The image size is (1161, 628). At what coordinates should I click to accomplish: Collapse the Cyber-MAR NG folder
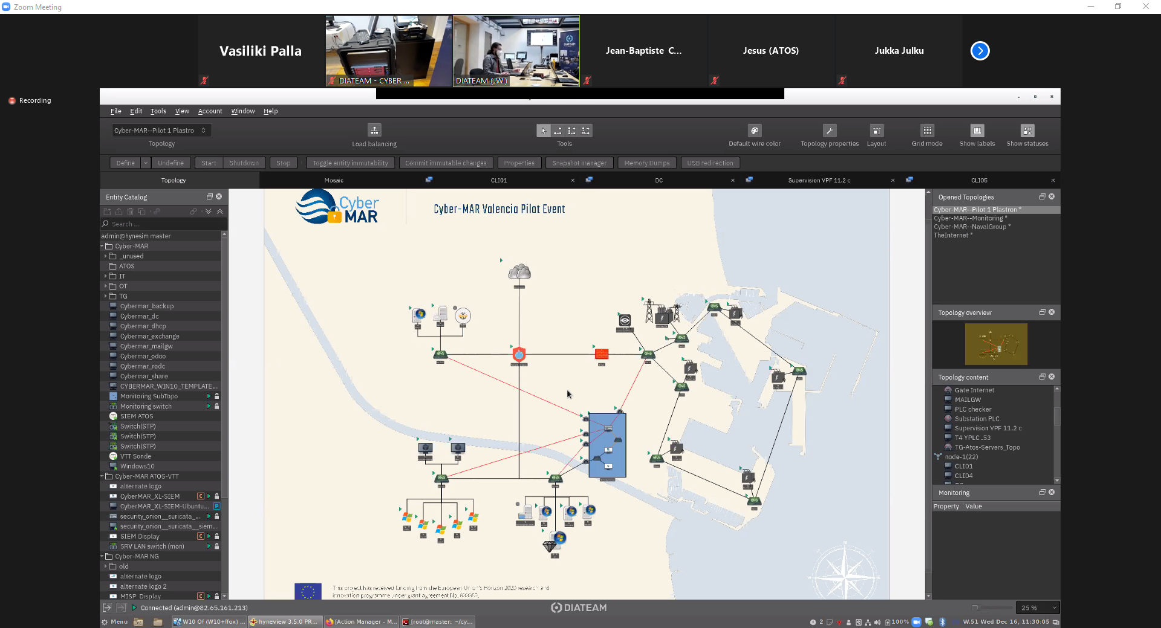(x=102, y=556)
